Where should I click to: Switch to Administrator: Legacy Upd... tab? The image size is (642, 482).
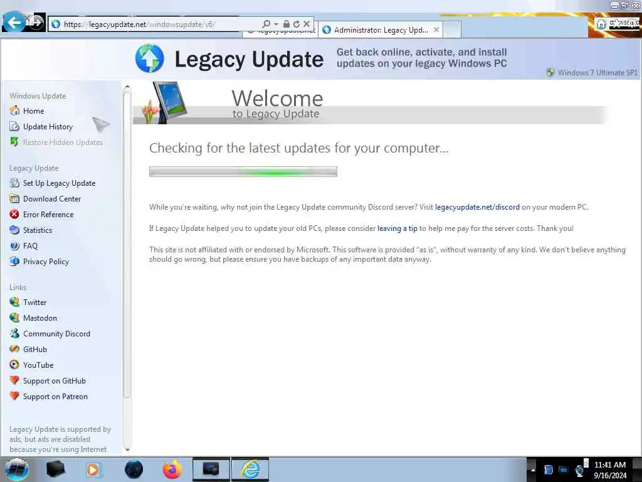pyautogui.click(x=381, y=30)
